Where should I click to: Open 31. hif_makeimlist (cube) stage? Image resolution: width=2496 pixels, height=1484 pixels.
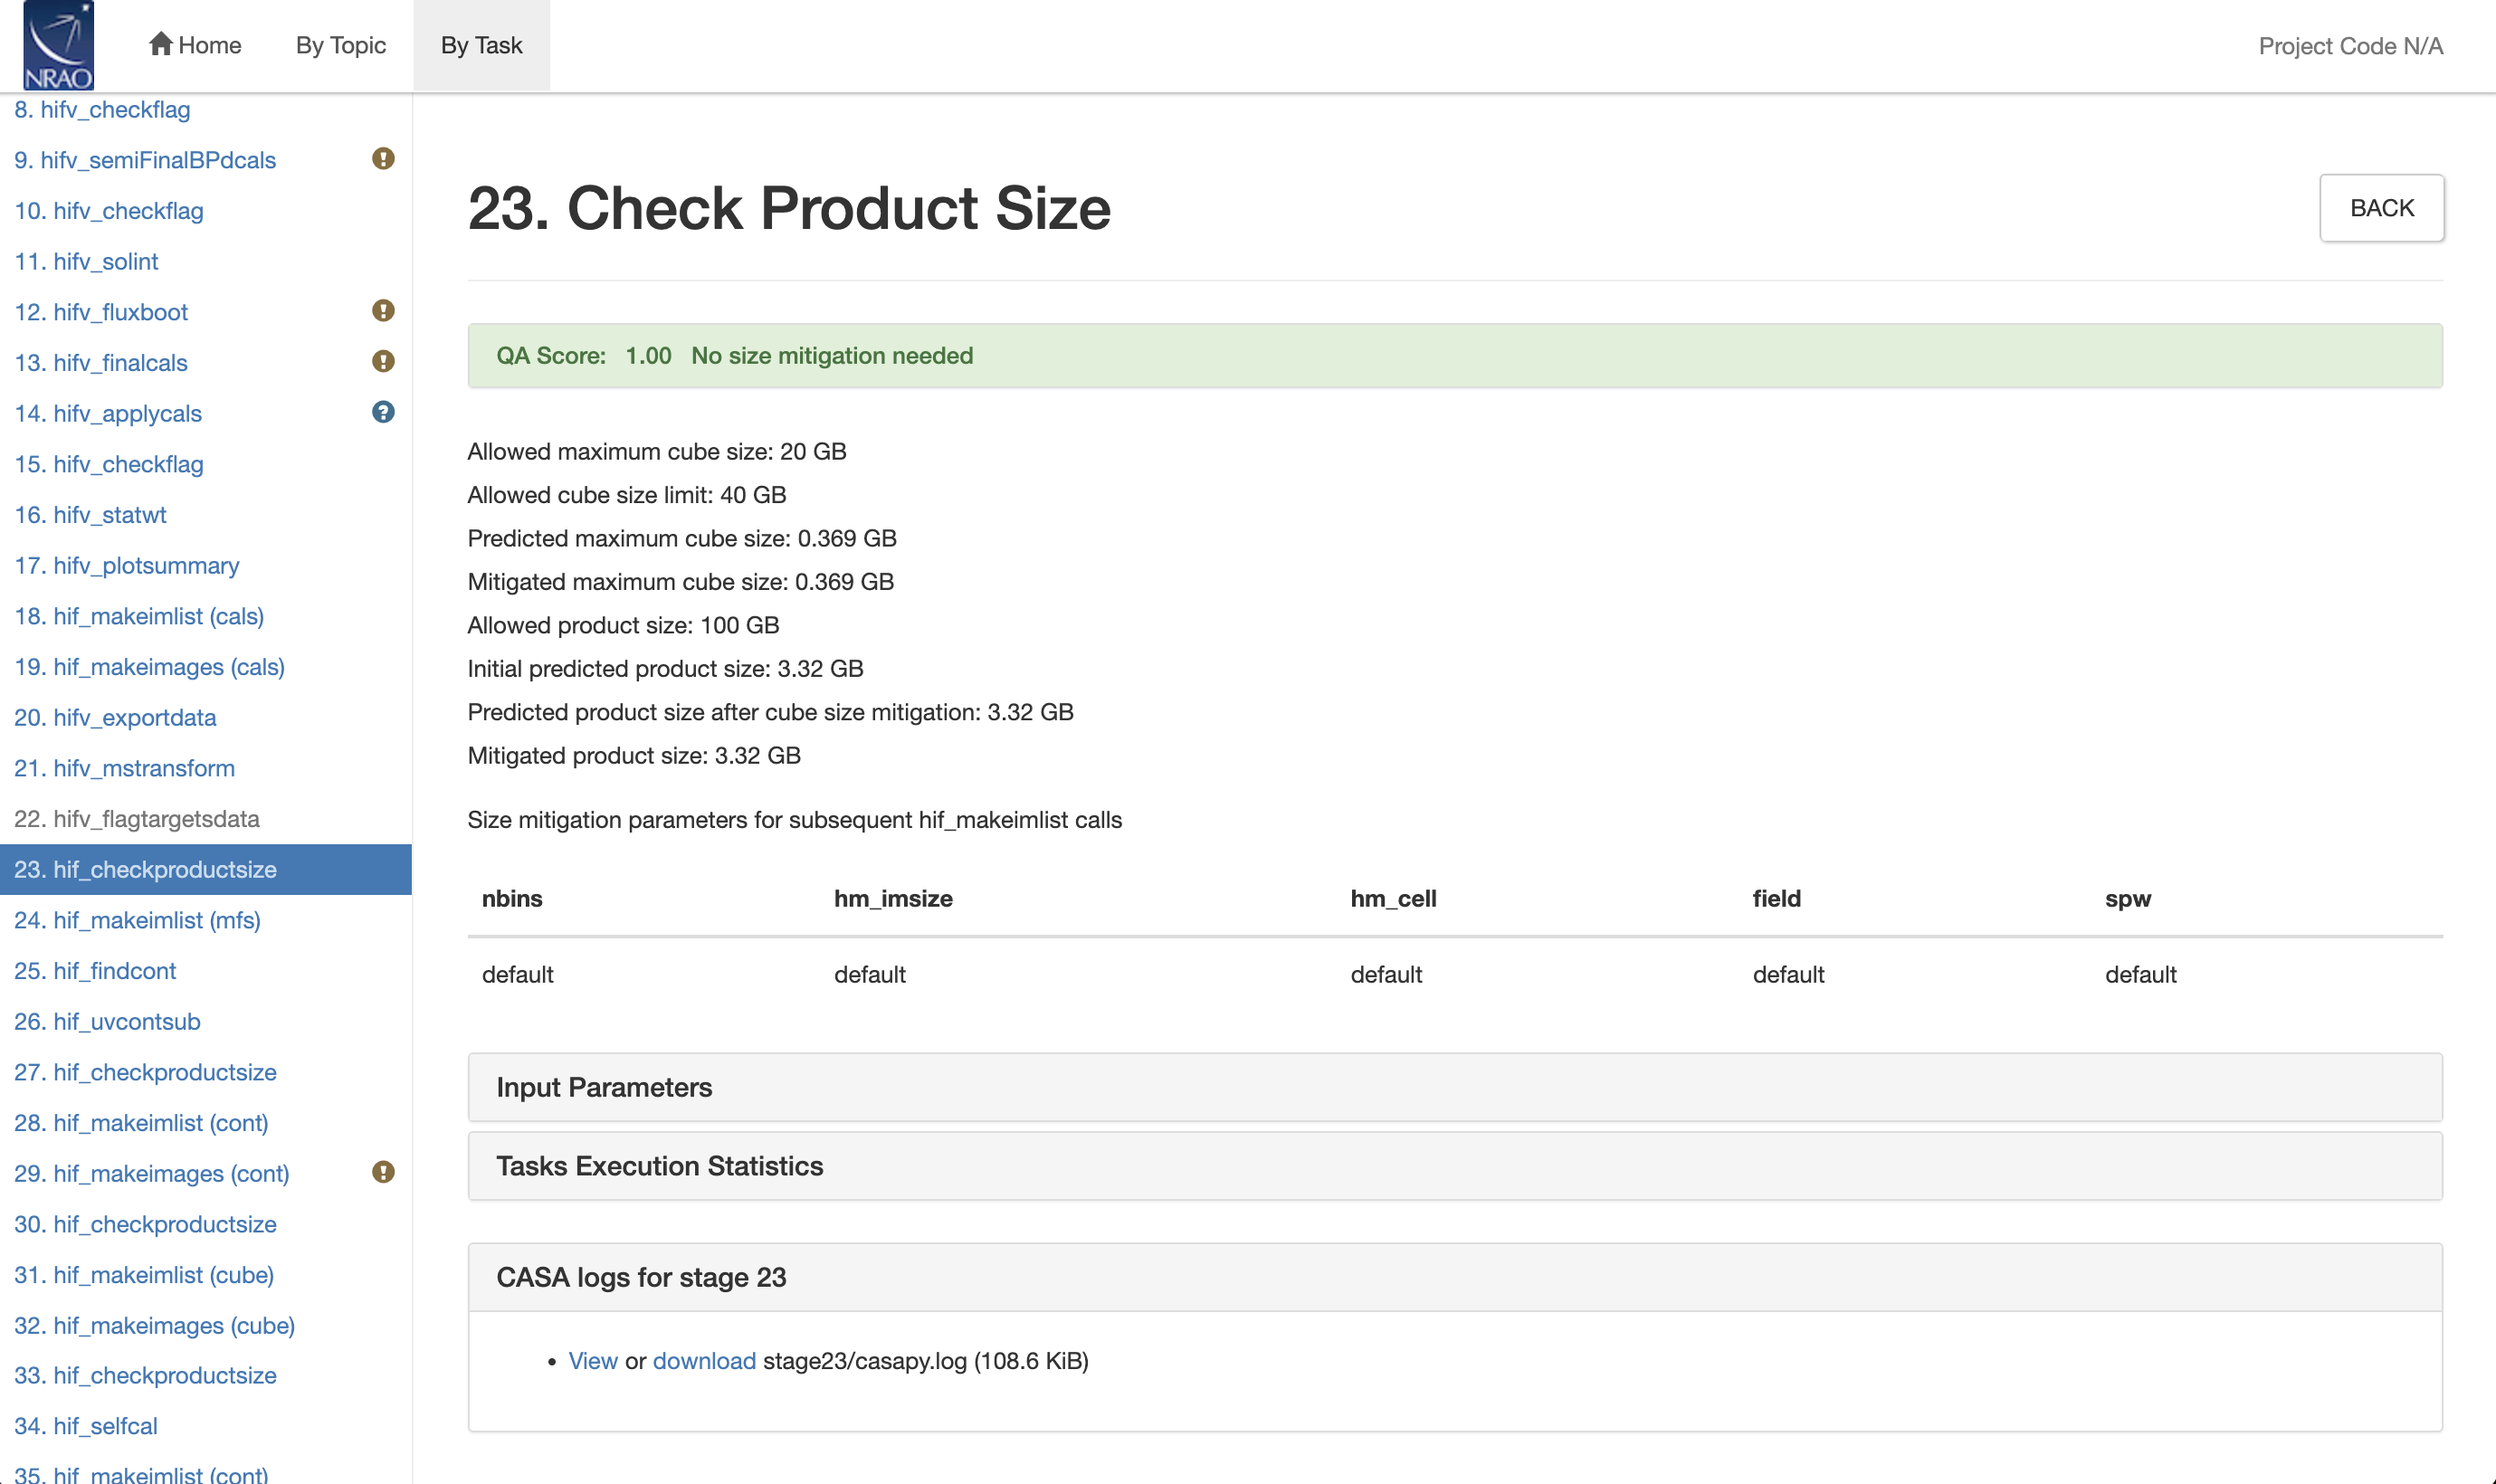(144, 1275)
